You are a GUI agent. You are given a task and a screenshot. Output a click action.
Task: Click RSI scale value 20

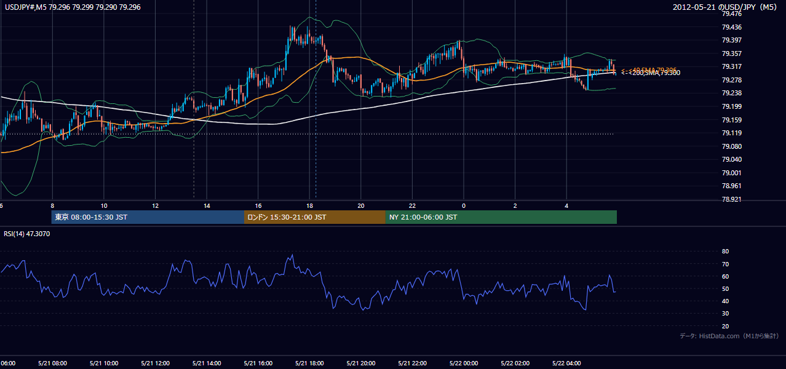(x=725, y=326)
